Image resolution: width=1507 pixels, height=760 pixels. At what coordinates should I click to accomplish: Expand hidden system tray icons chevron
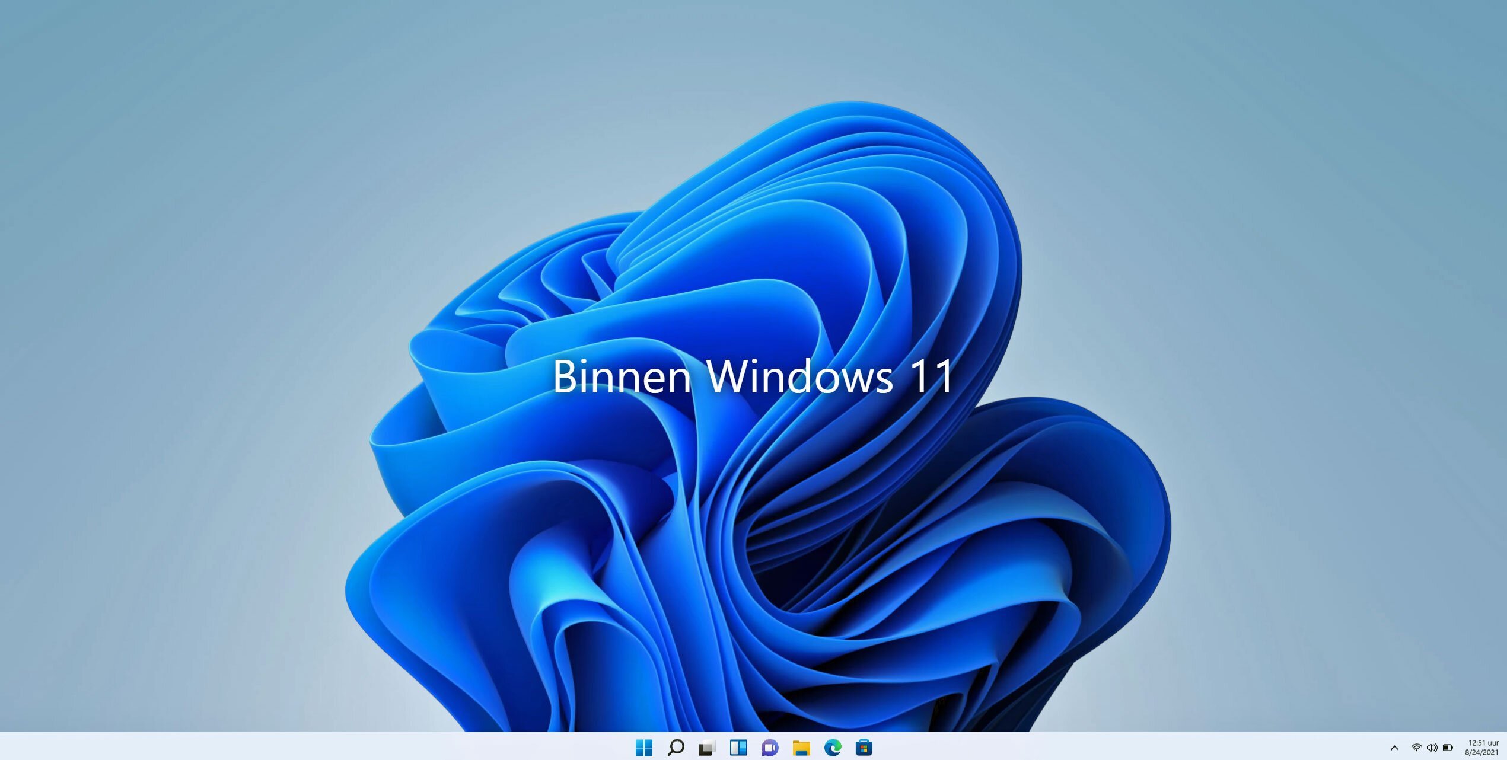(x=1394, y=748)
